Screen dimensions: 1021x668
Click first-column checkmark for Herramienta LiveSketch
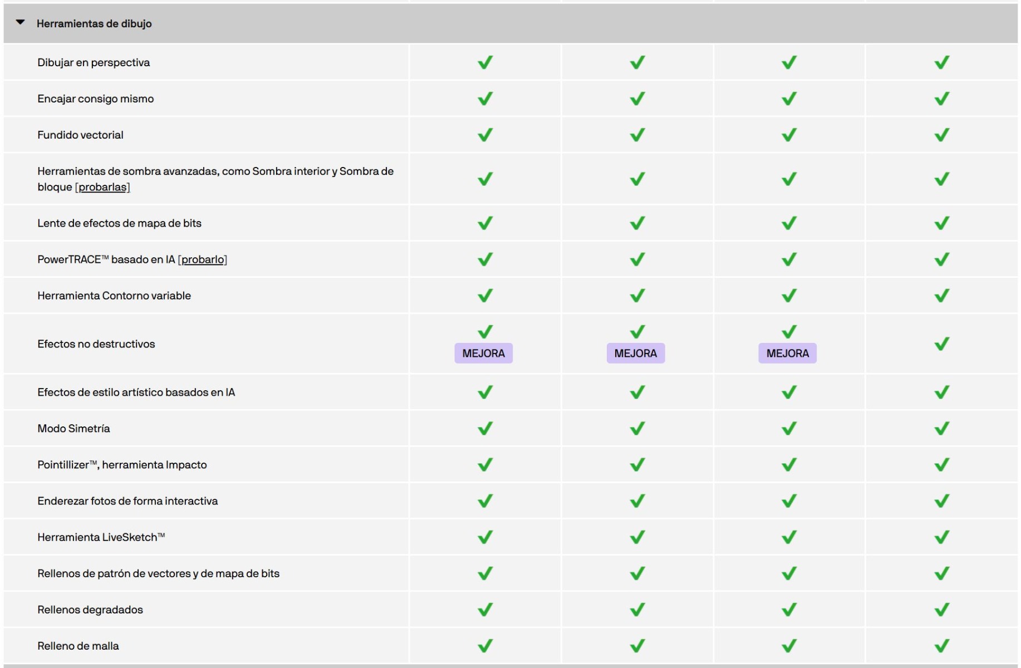[485, 537]
